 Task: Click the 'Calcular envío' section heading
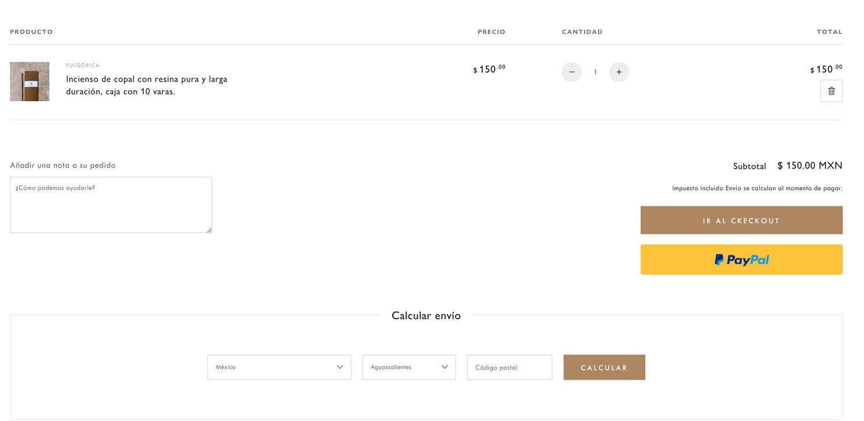click(426, 315)
